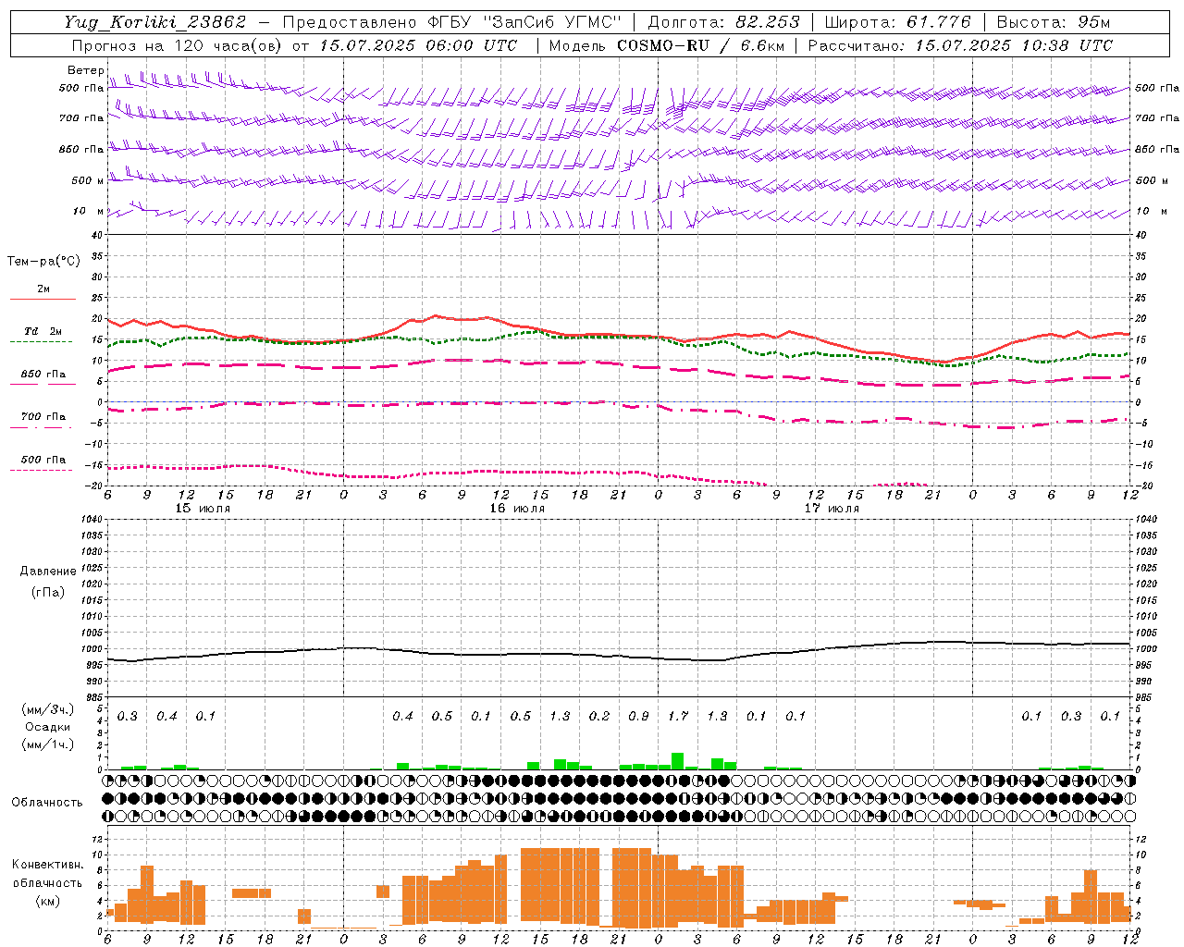1184x947 pixels.
Task: Click the Ветер wind panel label
Action: pos(85,70)
